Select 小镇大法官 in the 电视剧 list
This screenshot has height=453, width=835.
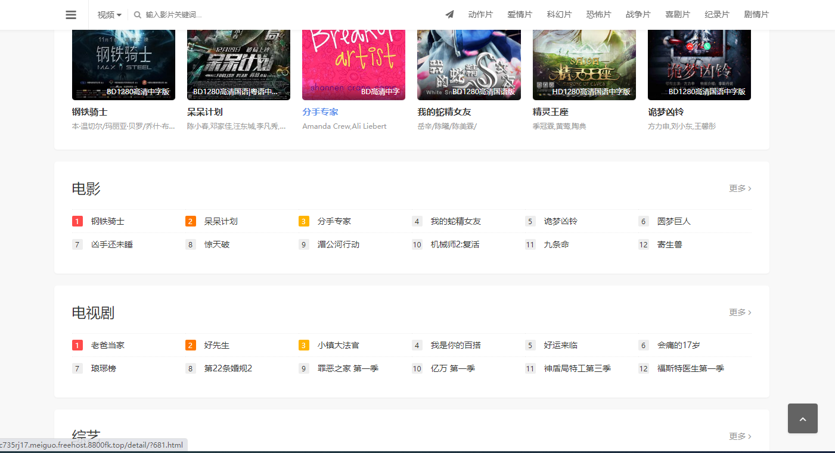[x=339, y=345]
